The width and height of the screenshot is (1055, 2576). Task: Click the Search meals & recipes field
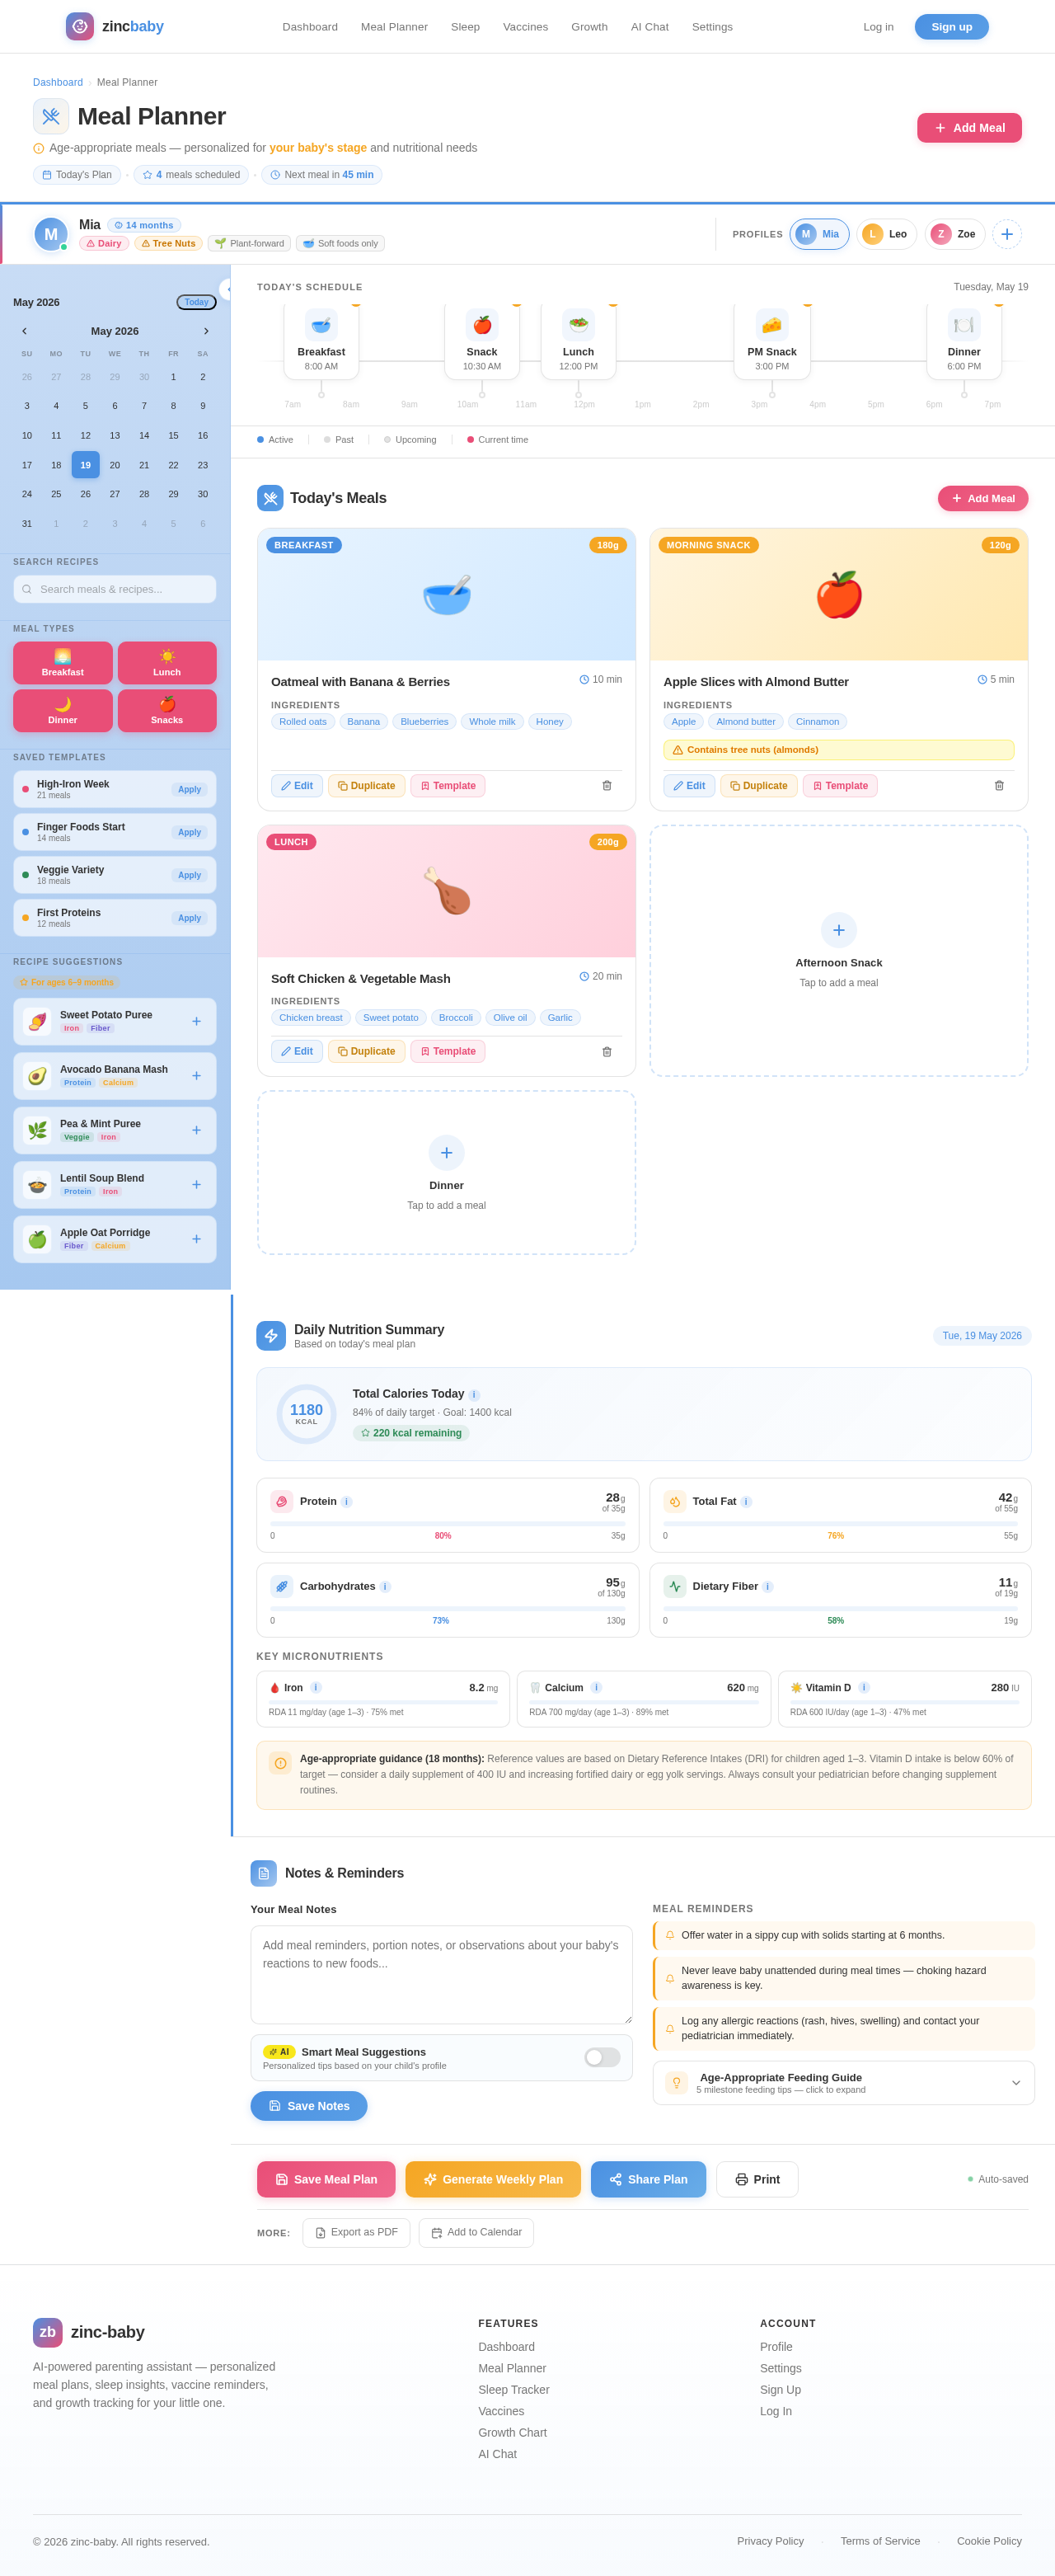[115, 589]
